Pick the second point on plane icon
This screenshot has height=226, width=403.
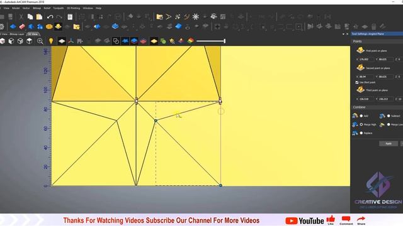click(x=360, y=67)
